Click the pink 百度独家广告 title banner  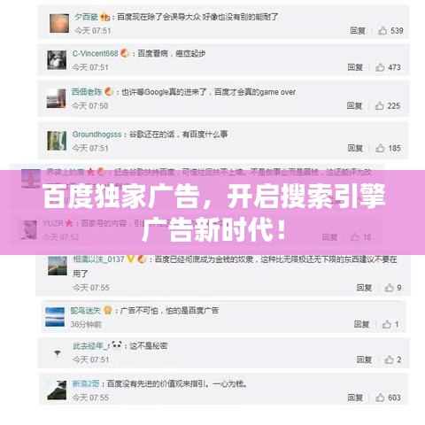point(212,212)
